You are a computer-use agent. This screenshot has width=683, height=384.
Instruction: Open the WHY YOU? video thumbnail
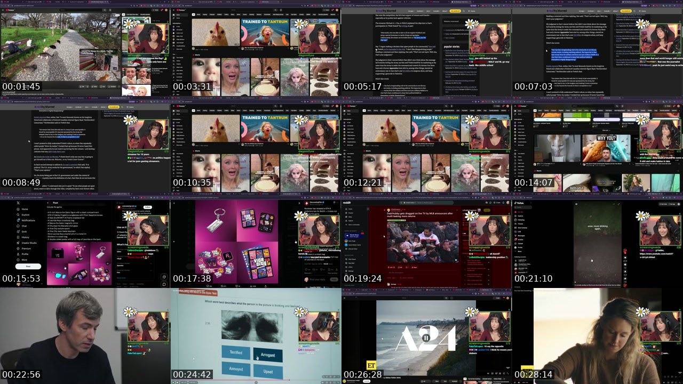(x=606, y=148)
